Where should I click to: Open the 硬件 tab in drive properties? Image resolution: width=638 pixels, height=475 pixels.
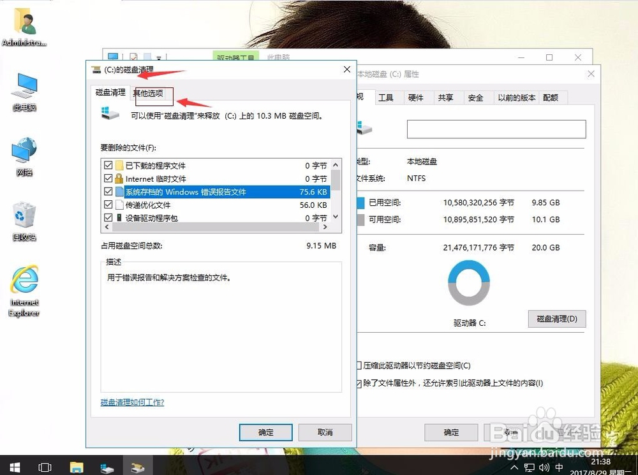click(x=417, y=98)
